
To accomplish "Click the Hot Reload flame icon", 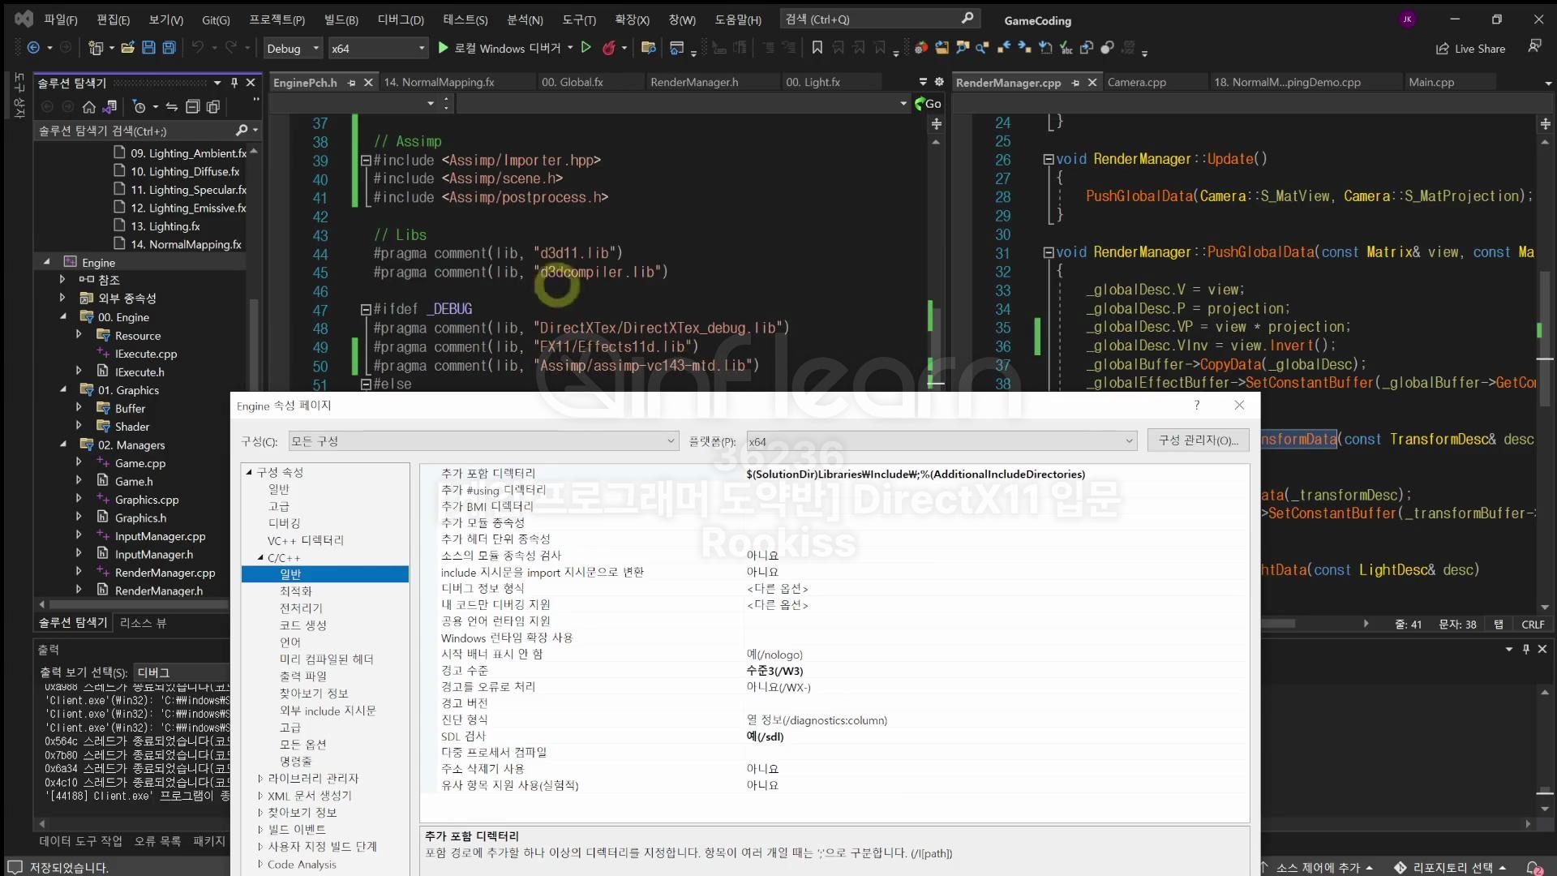I will pos(608,48).
